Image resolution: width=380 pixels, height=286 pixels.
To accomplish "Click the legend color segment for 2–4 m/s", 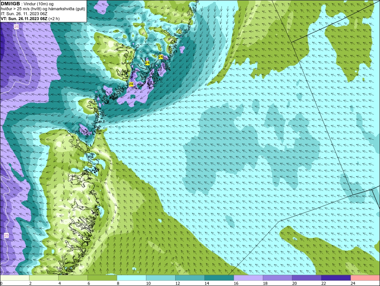I will point(44,278).
